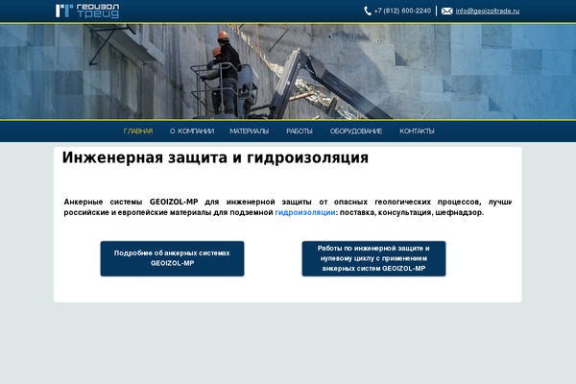576x384 pixels.
Task: Open the ОБОРУДОВАНИЕ menu item
Action: pyautogui.click(x=356, y=132)
